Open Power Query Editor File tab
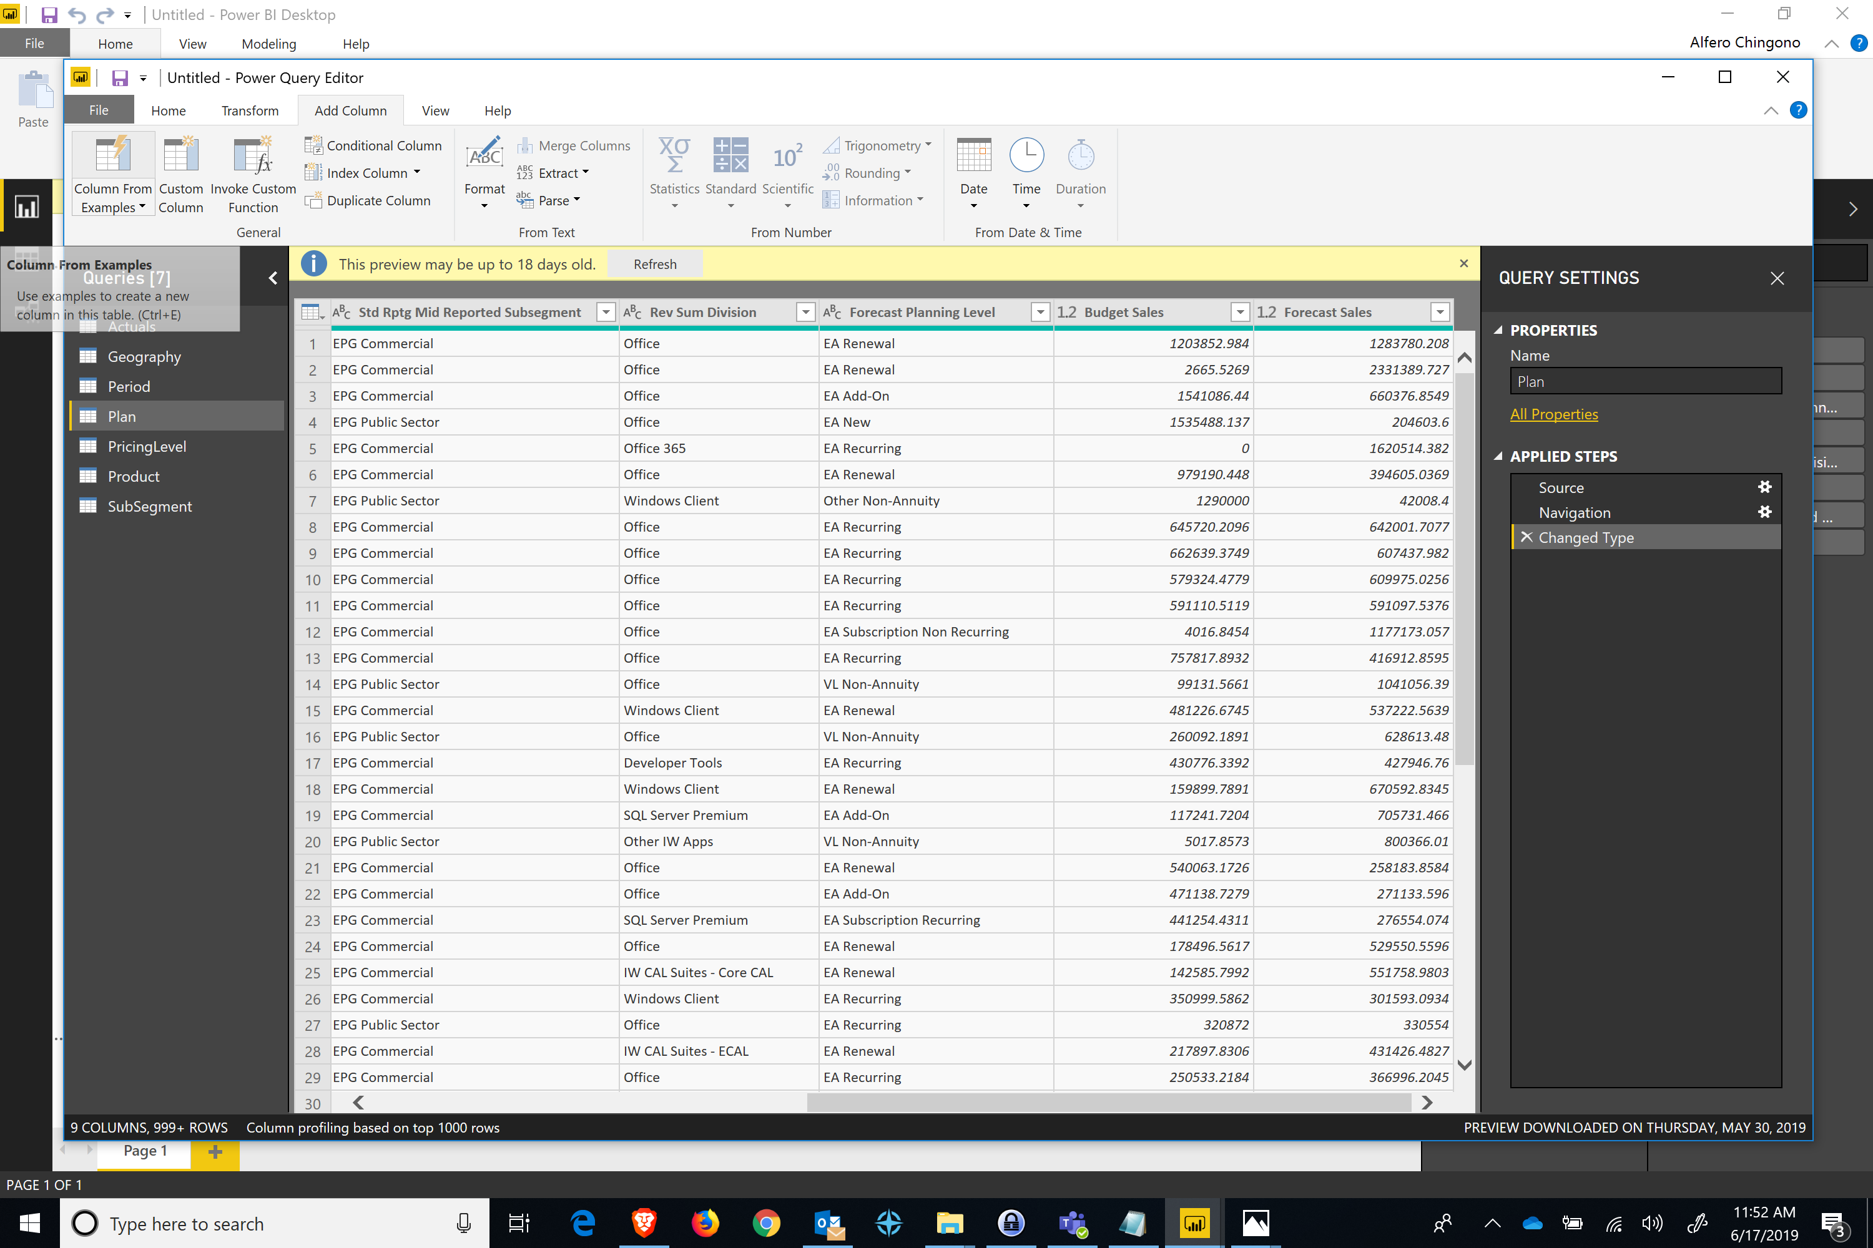This screenshot has height=1248, width=1873. (x=99, y=110)
